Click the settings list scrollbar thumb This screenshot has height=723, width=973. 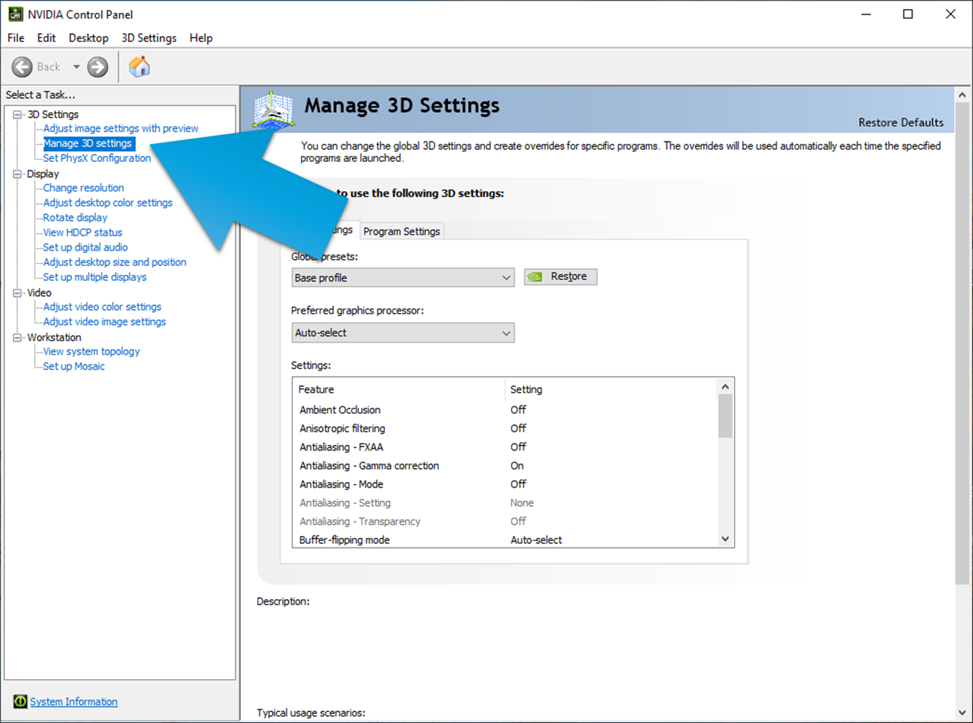click(726, 416)
